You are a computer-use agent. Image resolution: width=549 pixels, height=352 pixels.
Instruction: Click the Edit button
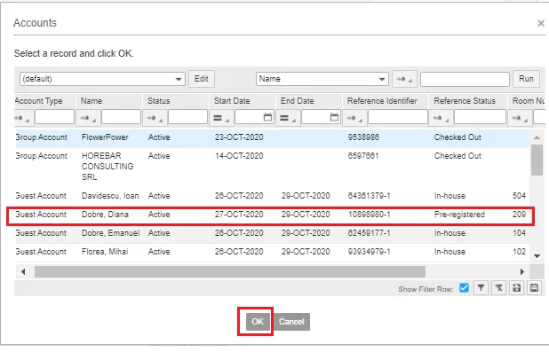(202, 79)
